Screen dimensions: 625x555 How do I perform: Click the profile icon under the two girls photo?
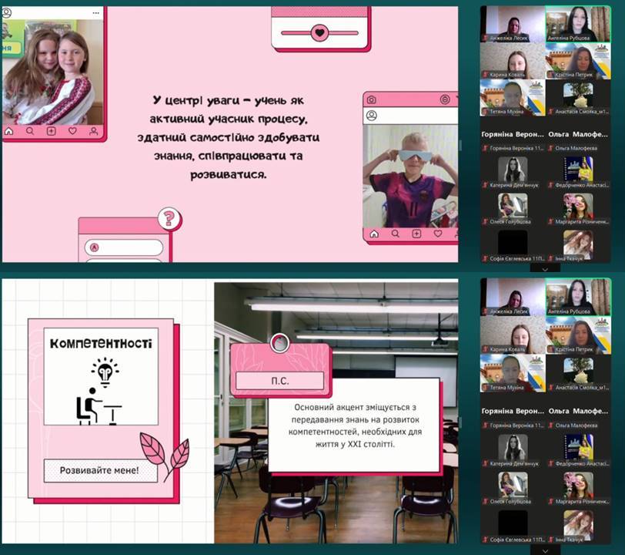coord(94,131)
